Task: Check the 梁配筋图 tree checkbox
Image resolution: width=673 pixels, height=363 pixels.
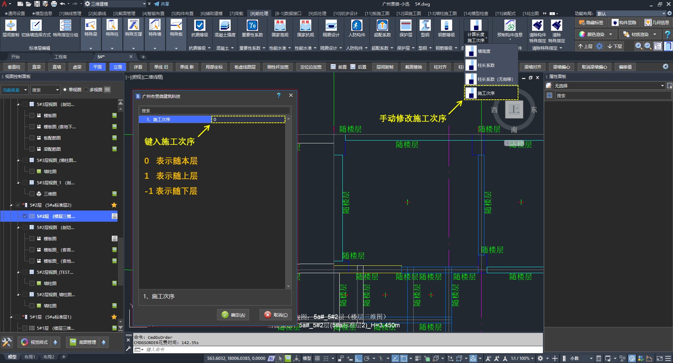Action: pyautogui.click(x=32, y=149)
